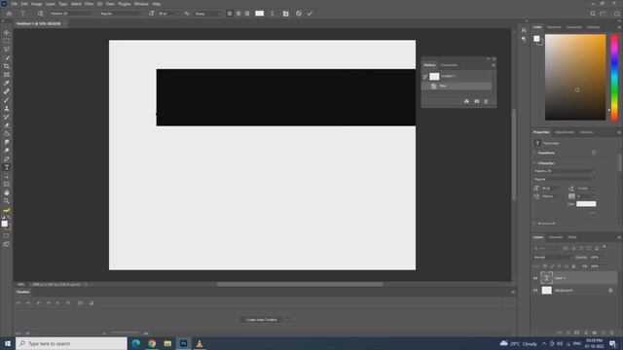Select the Hand tool
The image size is (623, 350).
(x=7, y=192)
